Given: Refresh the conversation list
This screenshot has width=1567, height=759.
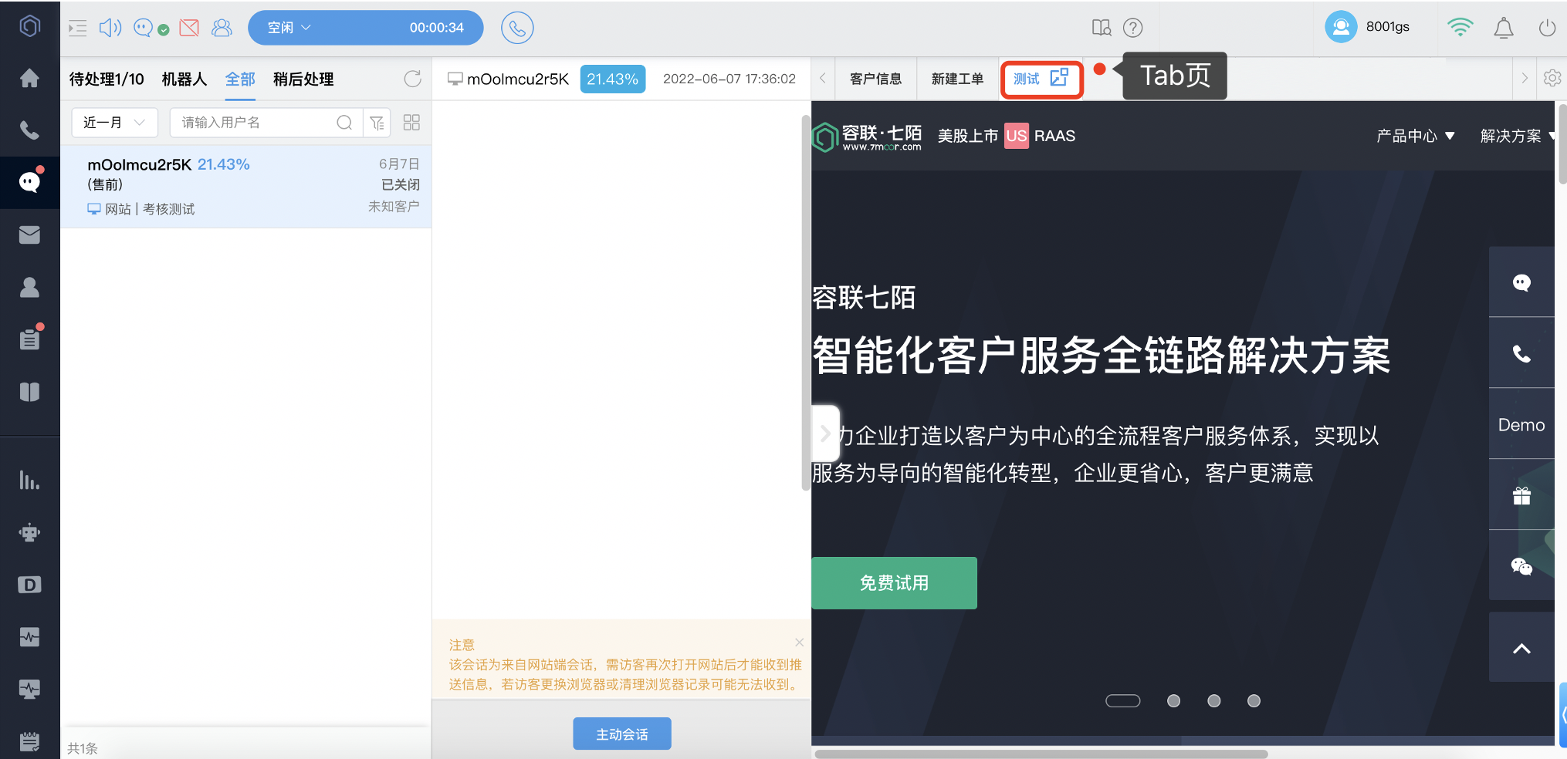Looking at the screenshot, I should click(413, 79).
